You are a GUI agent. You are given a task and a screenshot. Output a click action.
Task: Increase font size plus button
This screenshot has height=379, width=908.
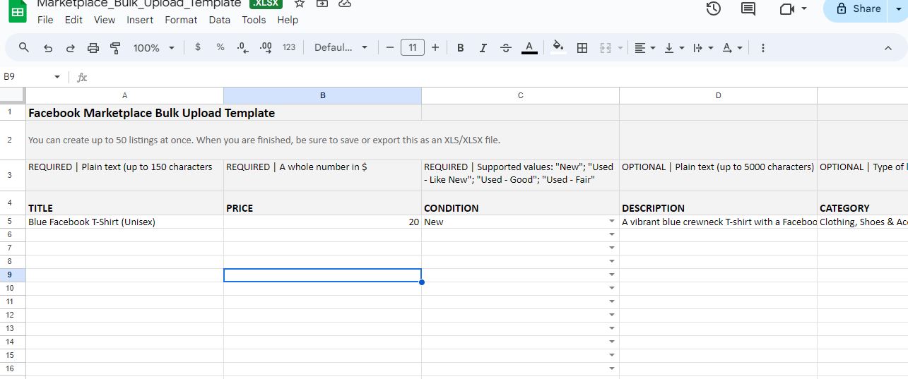[435, 47]
